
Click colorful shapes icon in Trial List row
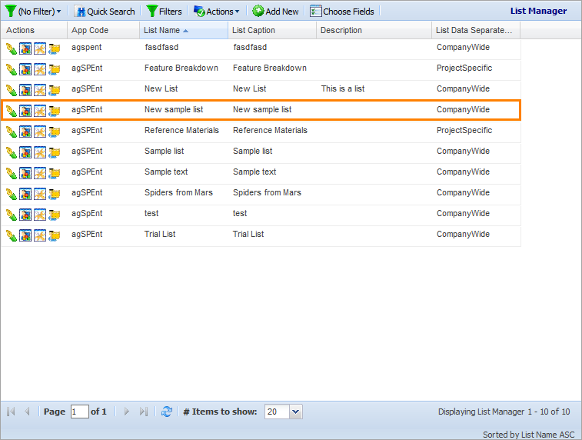[x=25, y=236]
